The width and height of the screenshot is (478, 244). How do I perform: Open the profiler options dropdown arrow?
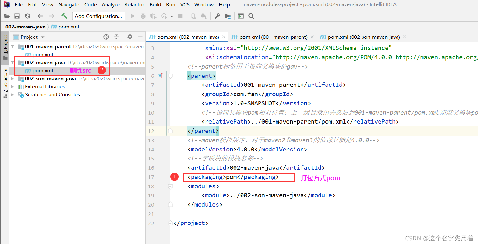(x=172, y=16)
